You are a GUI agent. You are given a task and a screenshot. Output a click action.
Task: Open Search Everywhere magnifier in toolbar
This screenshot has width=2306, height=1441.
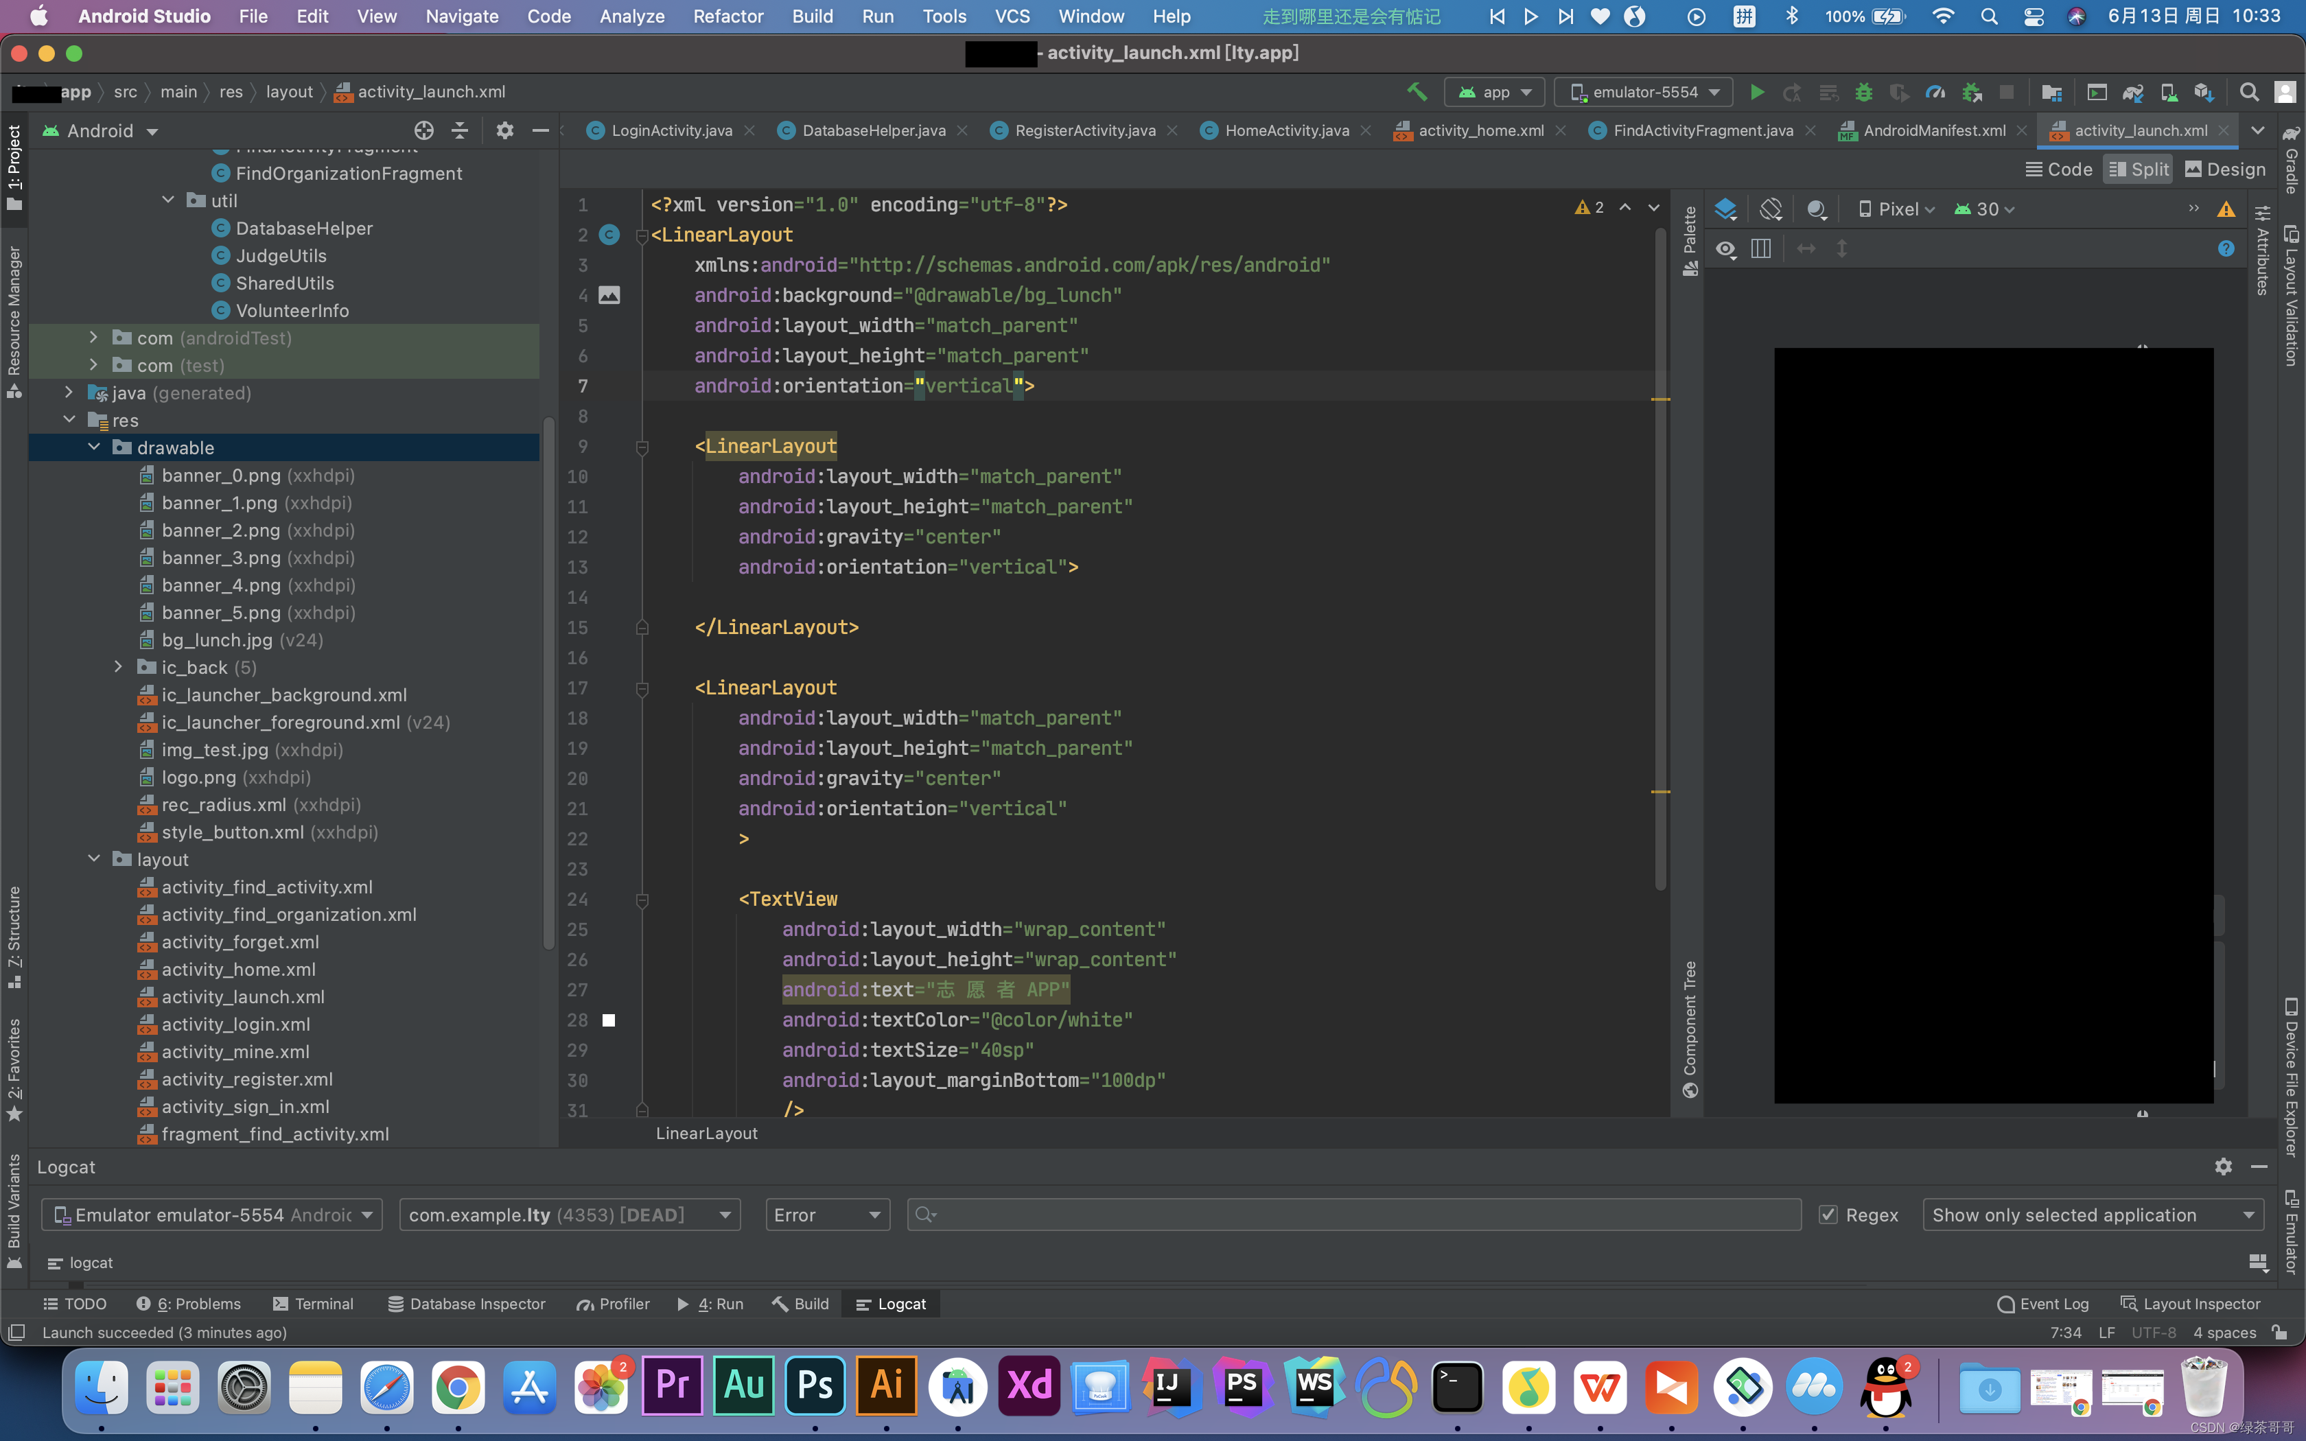(x=2249, y=93)
